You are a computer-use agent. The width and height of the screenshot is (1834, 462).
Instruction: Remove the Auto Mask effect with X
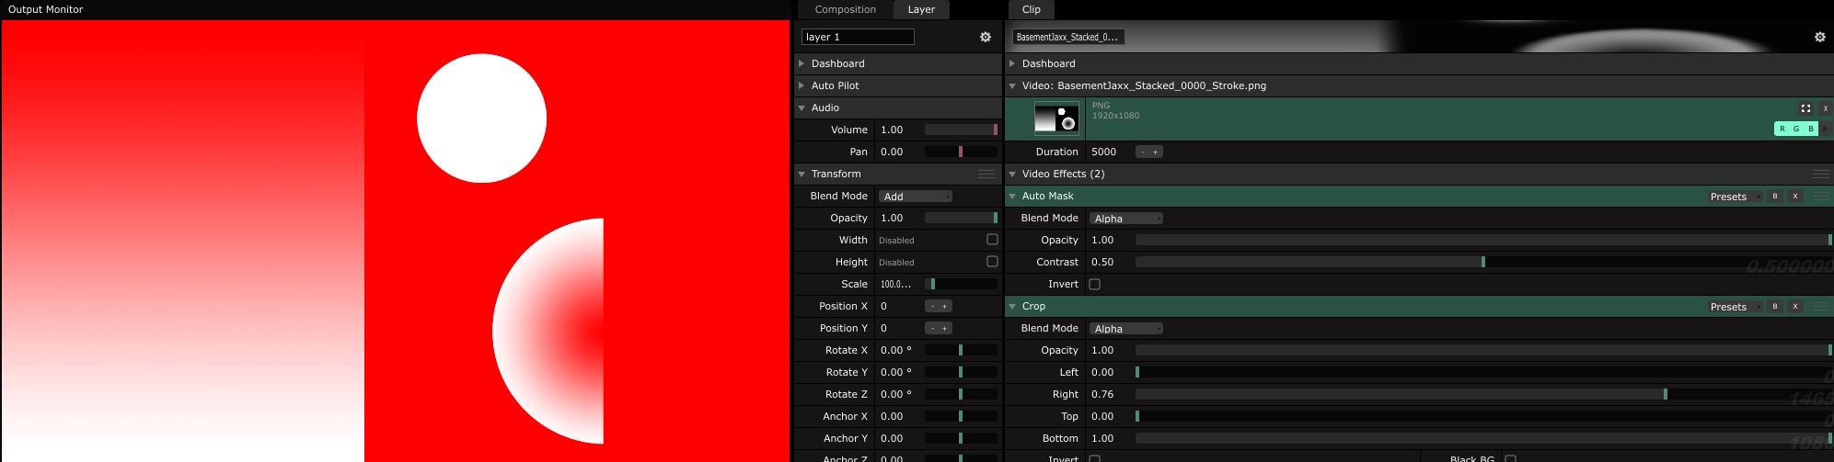(1794, 197)
